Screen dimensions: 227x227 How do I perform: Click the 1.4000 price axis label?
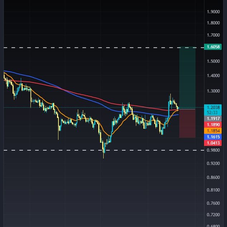[x=213, y=75]
